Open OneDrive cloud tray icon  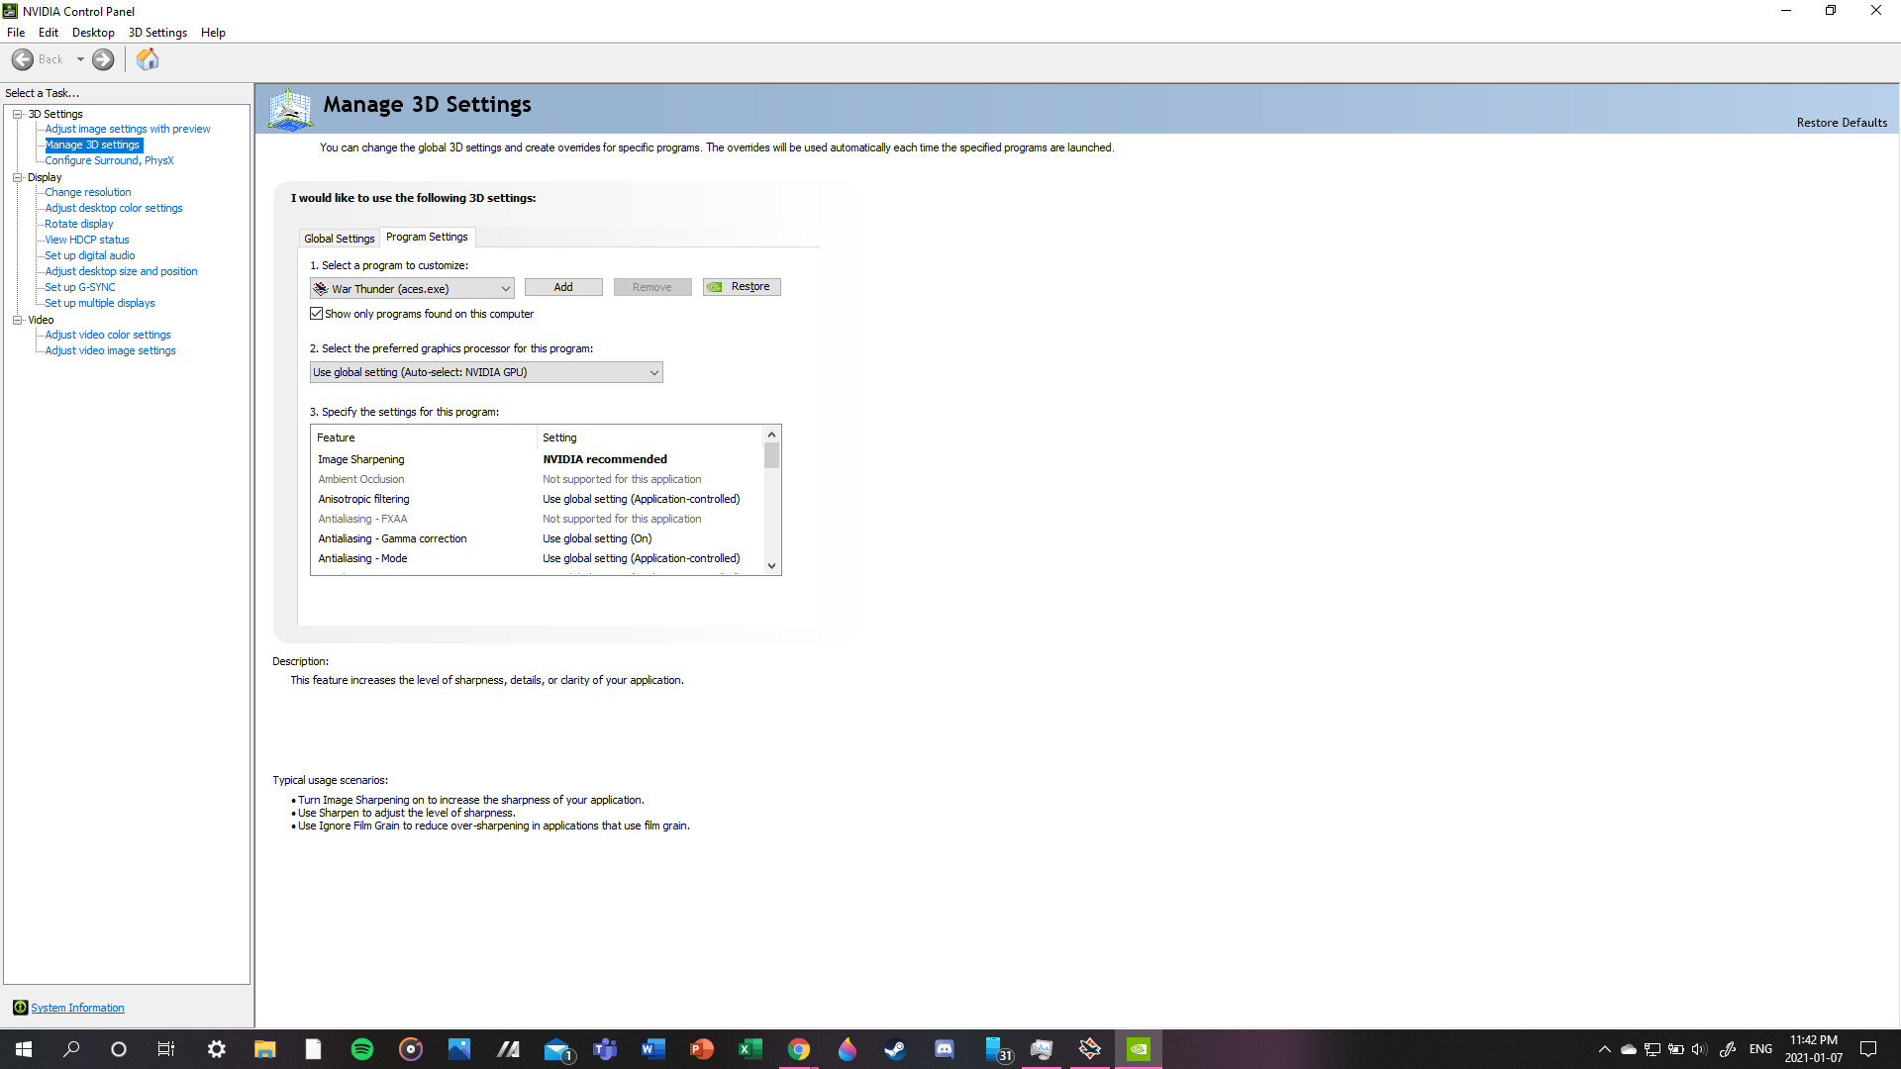(x=1629, y=1049)
